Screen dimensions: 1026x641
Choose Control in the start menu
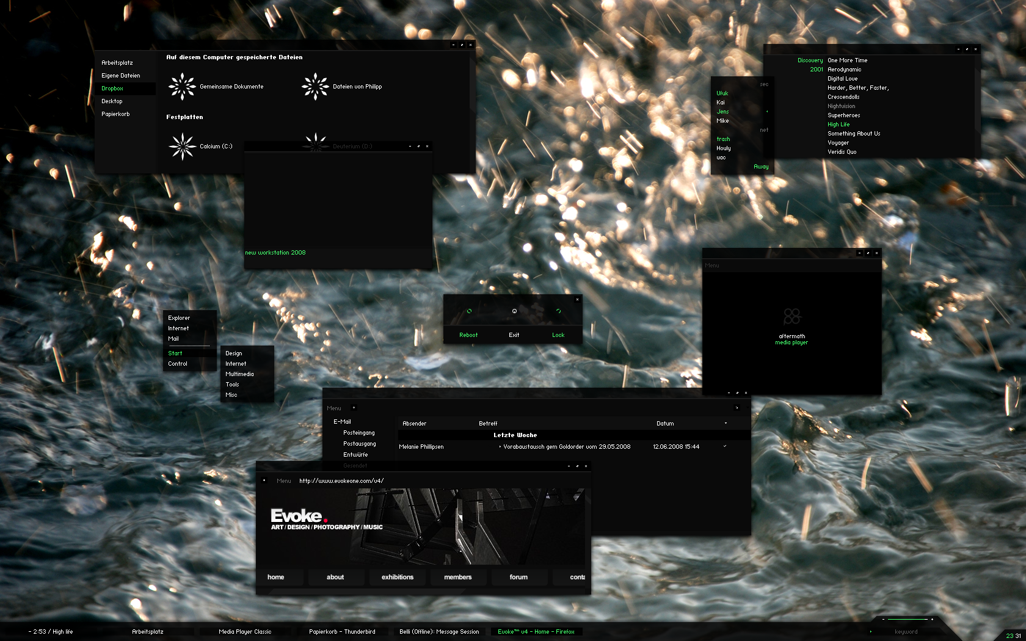(178, 364)
